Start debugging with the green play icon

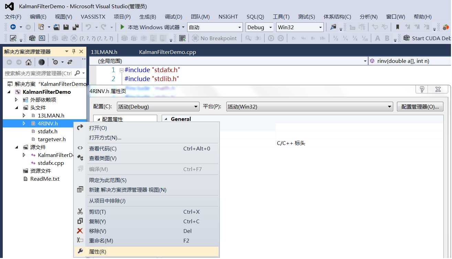pos(122,27)
